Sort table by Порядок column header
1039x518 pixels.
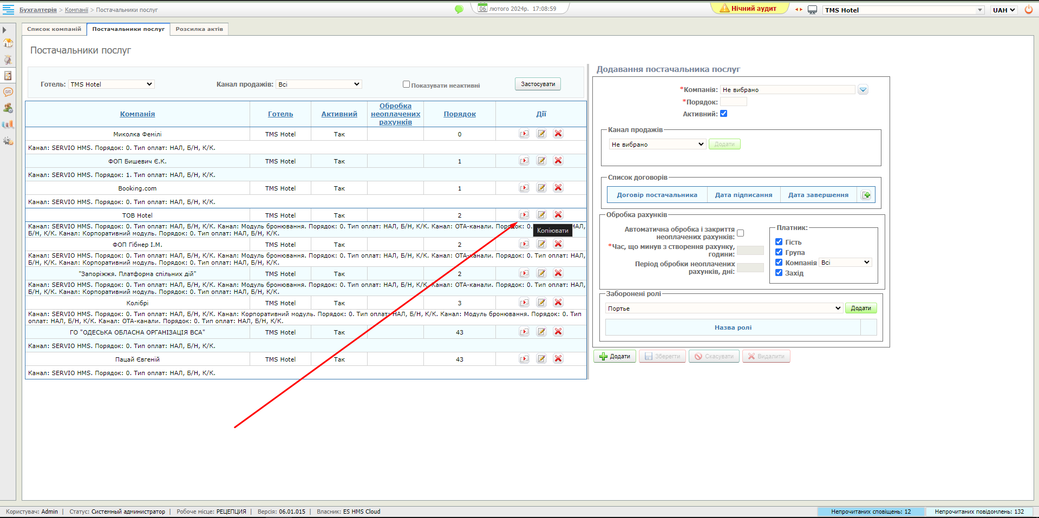pyautogui.click(x=460, y=114)
